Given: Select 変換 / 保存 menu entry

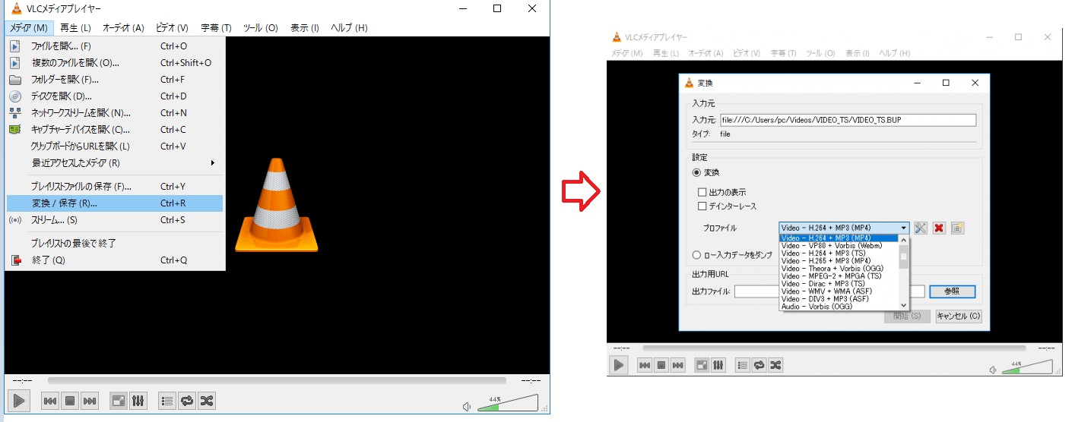Looking at the screenshot, I should 115,203.
